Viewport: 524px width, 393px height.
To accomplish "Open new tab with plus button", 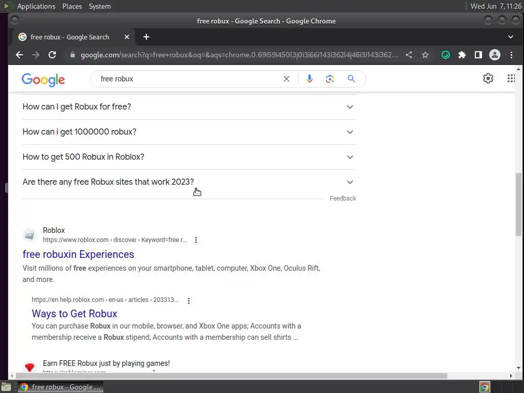I will [146, 37].
